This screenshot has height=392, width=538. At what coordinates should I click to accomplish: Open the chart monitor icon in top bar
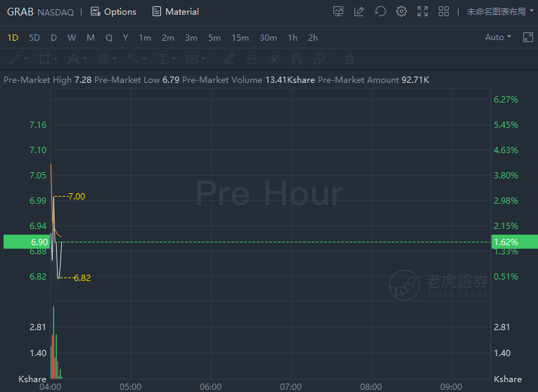click(338, 11)
